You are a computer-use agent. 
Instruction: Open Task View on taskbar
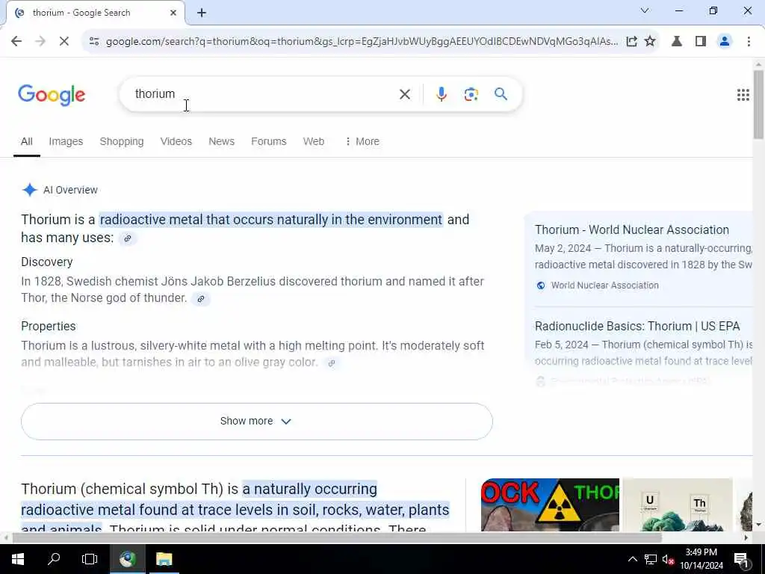click(x=90, y=559)
